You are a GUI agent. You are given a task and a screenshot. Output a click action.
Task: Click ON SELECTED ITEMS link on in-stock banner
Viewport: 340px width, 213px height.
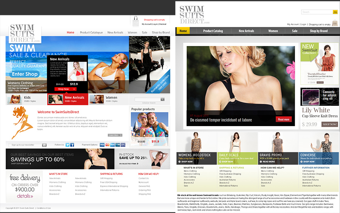coord(128,164)
